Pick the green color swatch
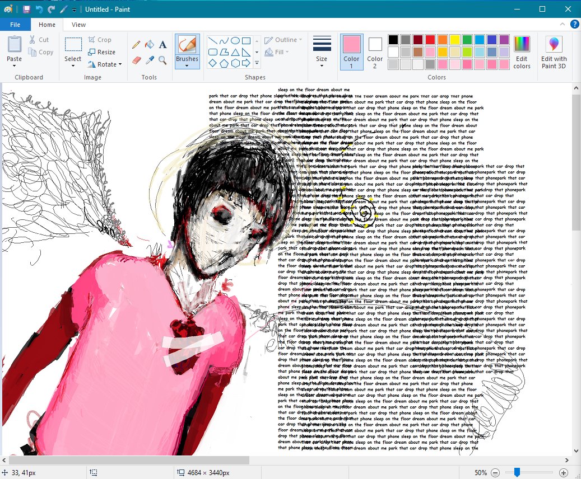Viewport: 581px width, 479px height. pyautogui.click(x=467, y=40)
